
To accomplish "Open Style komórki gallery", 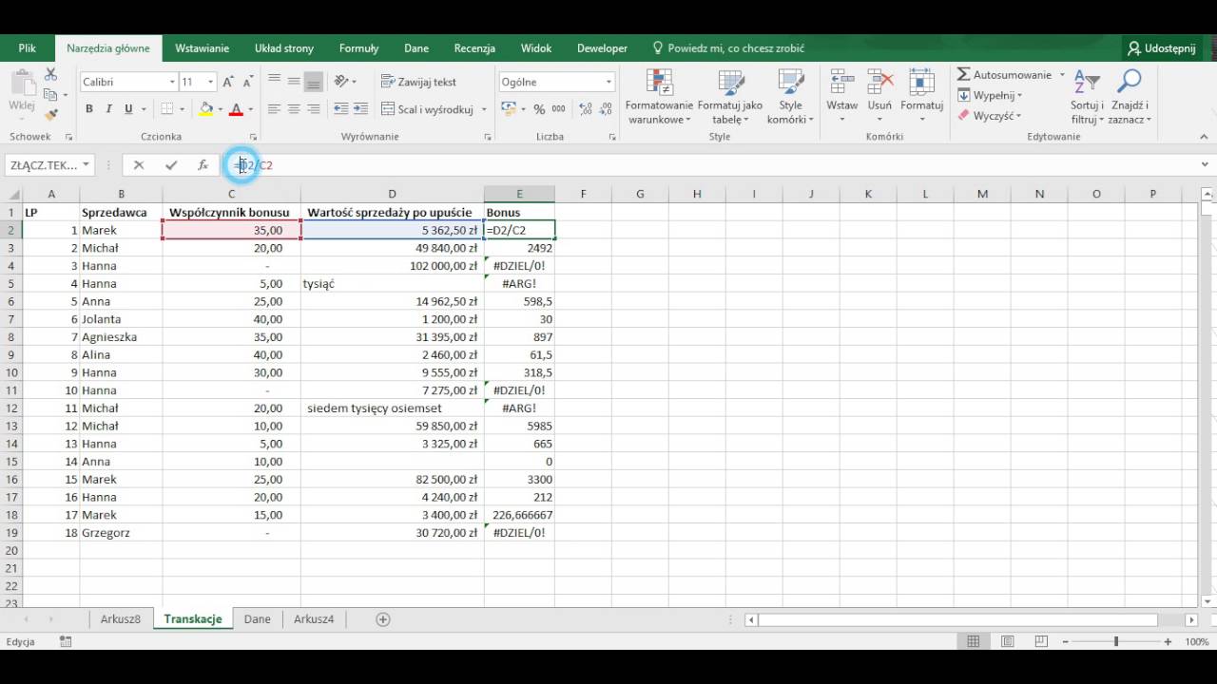I will click(x=790, y=98).
